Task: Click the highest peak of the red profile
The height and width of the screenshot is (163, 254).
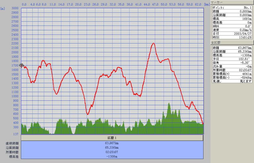Action: (x=153, y=43)
